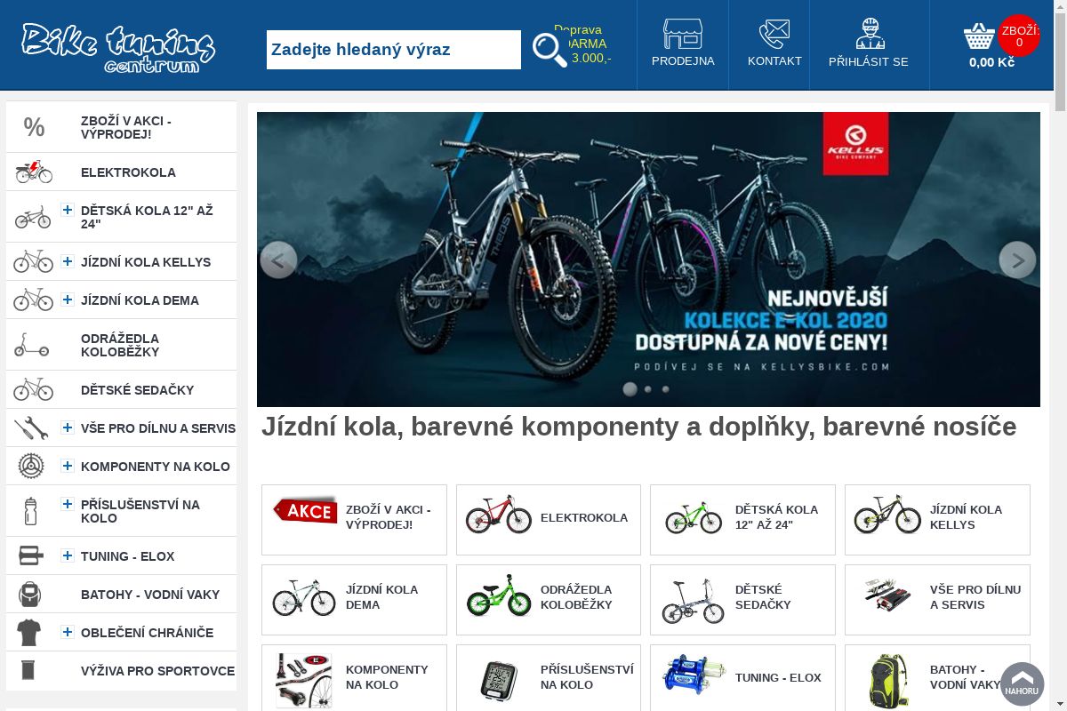Click the red Zboží: 0 badge
Viewport: 1067px width, 711px height.
pyautogui.click(x=1019, y=36)
